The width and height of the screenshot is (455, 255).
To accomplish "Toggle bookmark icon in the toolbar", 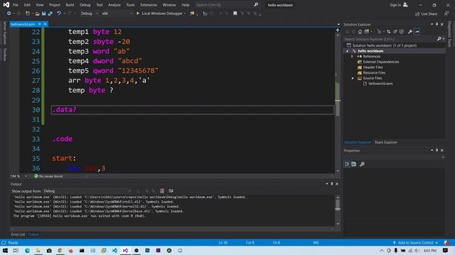I will coord(235,13).
